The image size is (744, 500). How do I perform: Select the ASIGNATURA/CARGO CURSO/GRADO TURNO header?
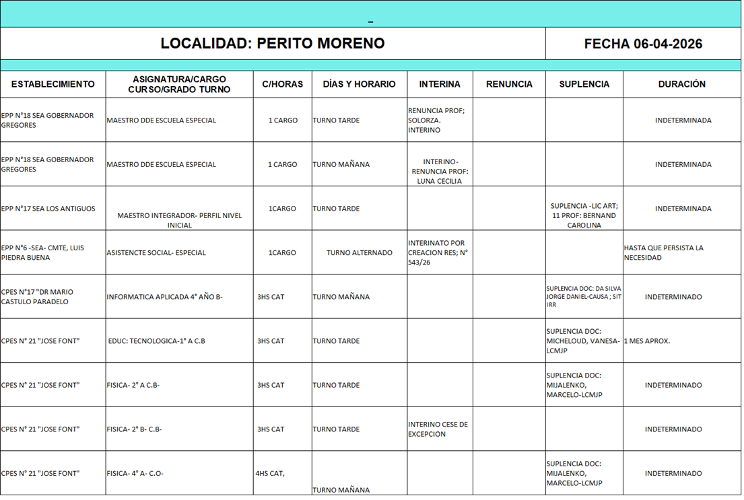tap(179, 84)
